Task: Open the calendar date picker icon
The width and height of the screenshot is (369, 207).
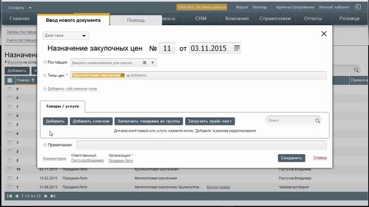Action: coord(237,48)
